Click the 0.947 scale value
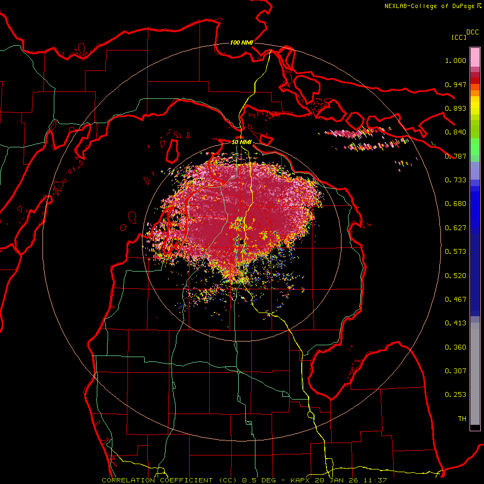 455,84
